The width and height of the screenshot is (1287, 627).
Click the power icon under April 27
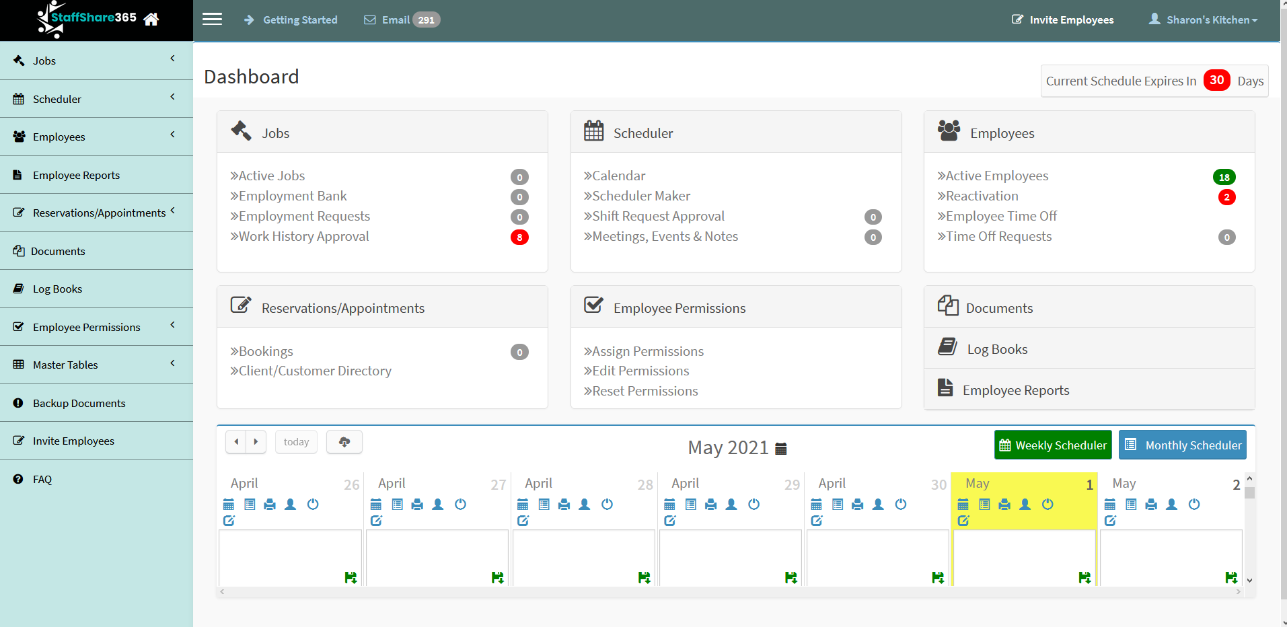click(460, 505)
